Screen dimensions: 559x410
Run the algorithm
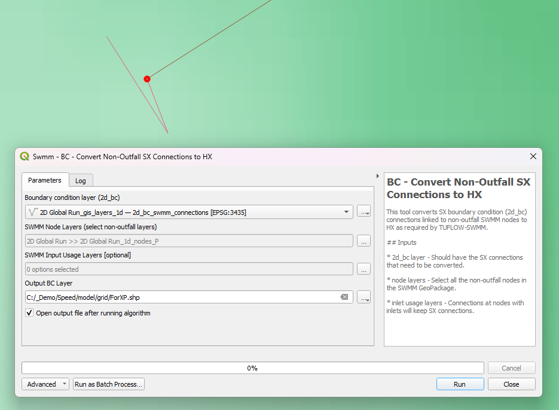(460, 384)
